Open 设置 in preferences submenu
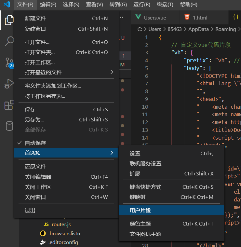The height and width of the screenshot is (247, 241). (171, 153)
